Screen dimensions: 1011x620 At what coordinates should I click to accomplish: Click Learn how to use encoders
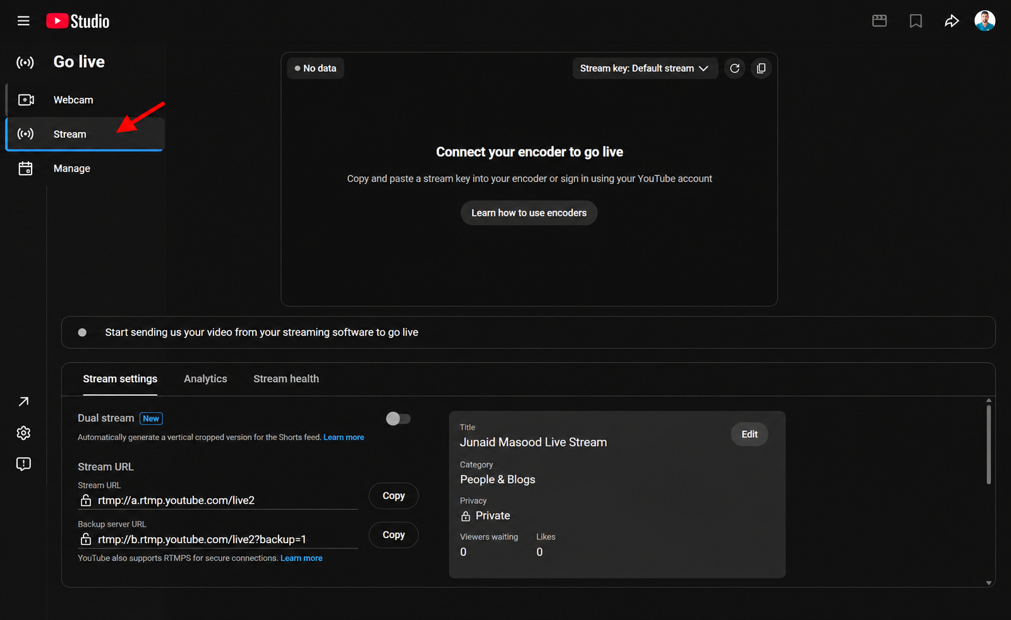[x=529, y=213]
